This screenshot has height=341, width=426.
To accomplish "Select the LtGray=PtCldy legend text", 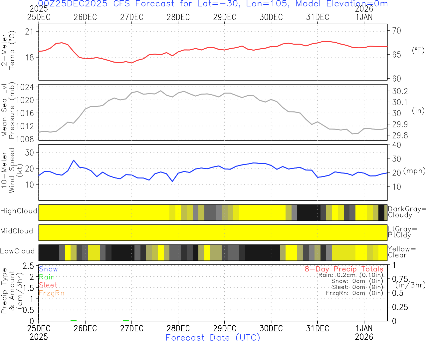I will [x=402, y=232].
